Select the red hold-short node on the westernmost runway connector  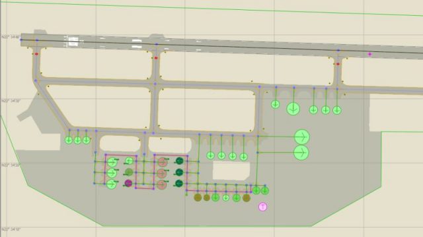tap(36, 54)
